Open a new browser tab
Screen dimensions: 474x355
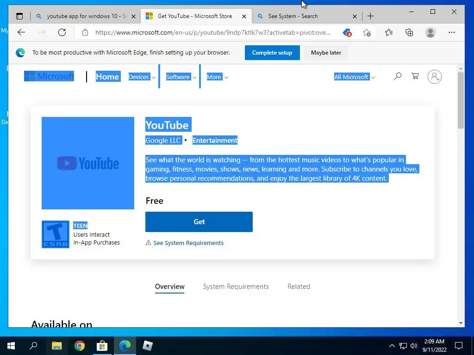[x=370, y=16]
